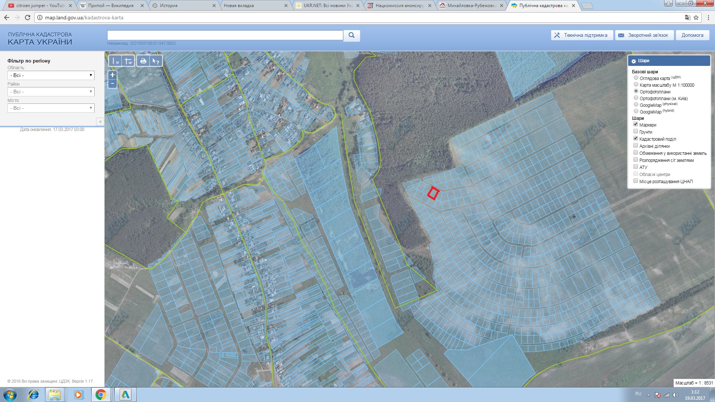Click the print map icon
Screen dimensions: 715x402
[143, 61]
